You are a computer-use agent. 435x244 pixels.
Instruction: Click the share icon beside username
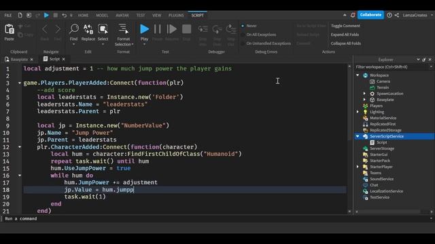pos(397,15)
